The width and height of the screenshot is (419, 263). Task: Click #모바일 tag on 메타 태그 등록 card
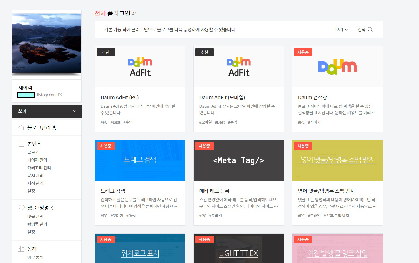(215, 216)
